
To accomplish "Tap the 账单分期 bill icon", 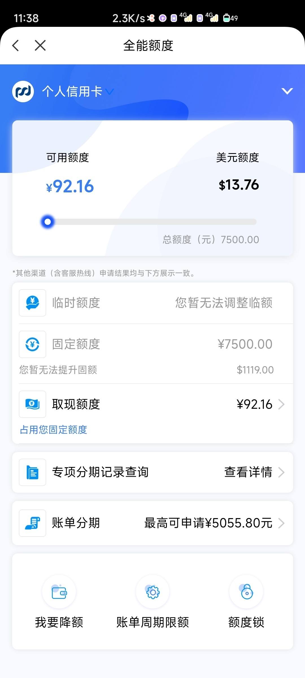I will point(32,523).
